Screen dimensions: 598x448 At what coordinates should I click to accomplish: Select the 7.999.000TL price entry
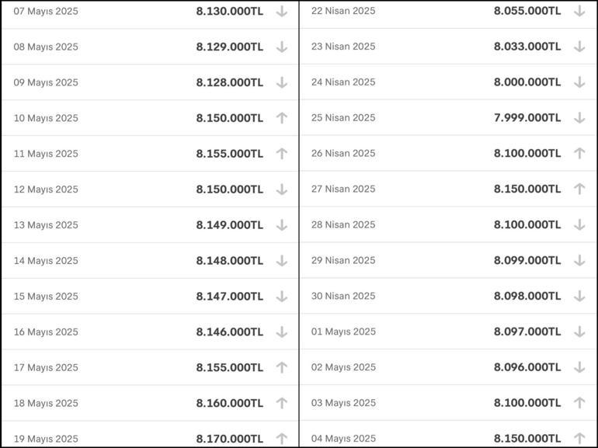coord(527,118)
